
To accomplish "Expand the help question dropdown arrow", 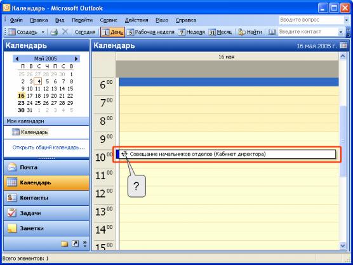I will 347,20.
